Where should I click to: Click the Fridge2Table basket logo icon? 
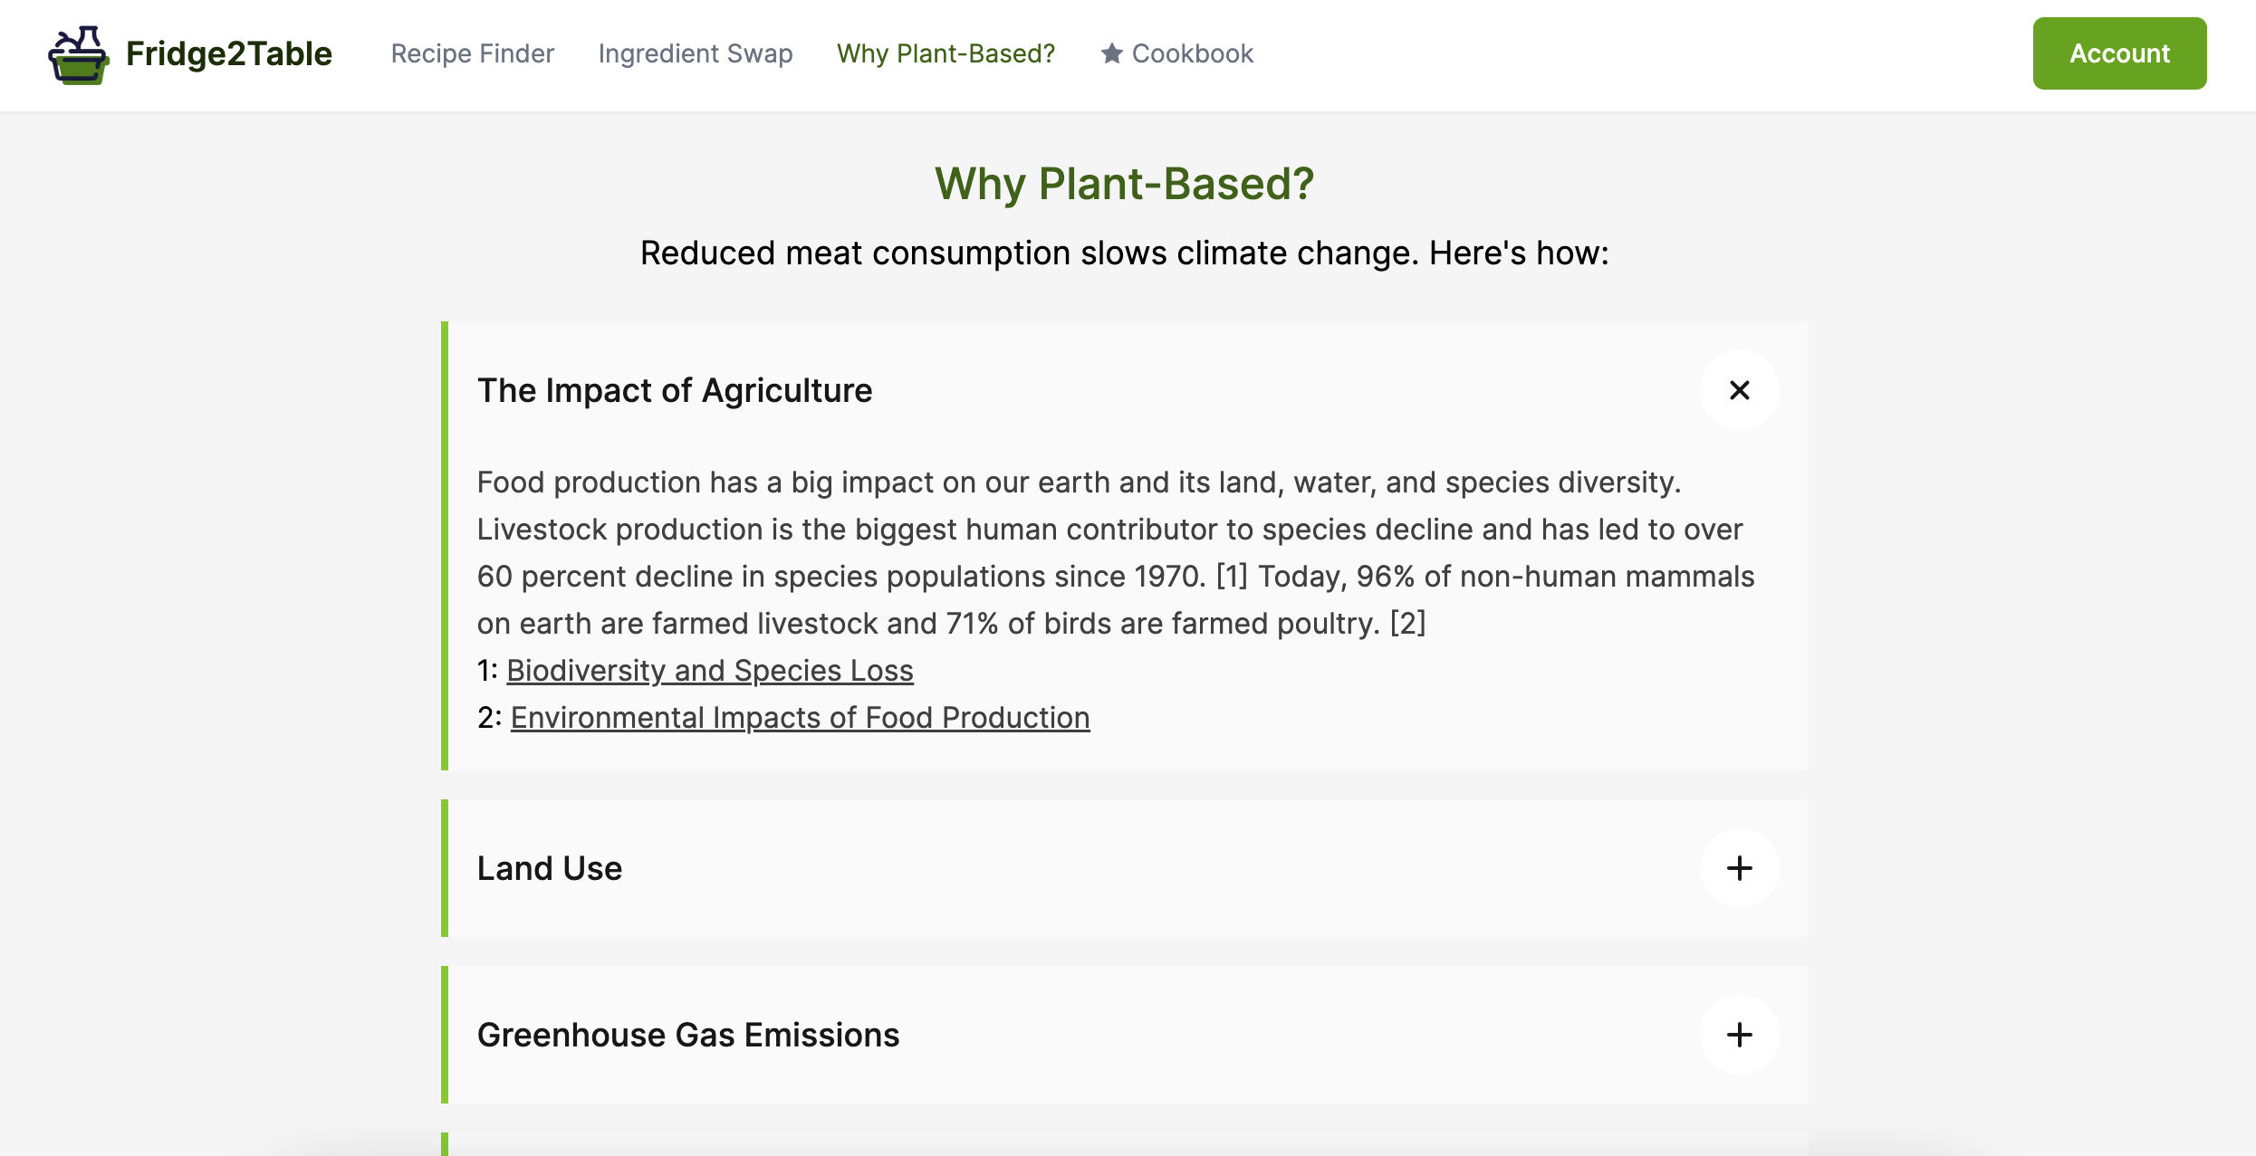(78, 54)
